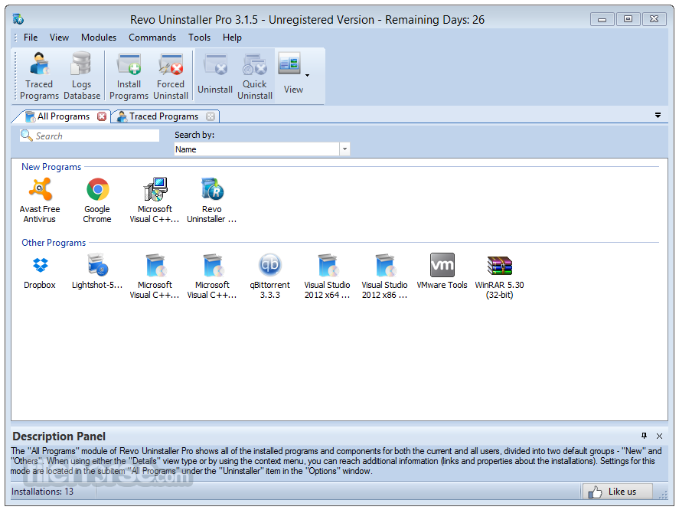Screen dimensions: 679x510
Task: Select the Lightshot-5... program icon
Action: (97, 272)
